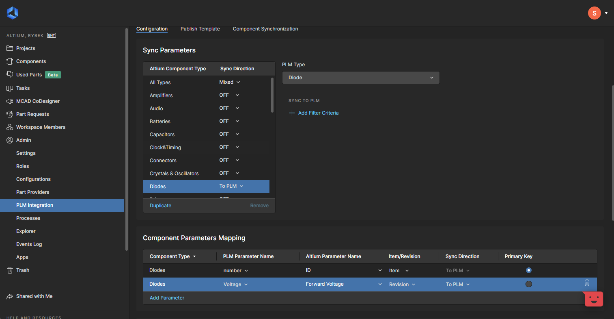Open the ID Altium parameter dropdown

click(x=344, y=270)
